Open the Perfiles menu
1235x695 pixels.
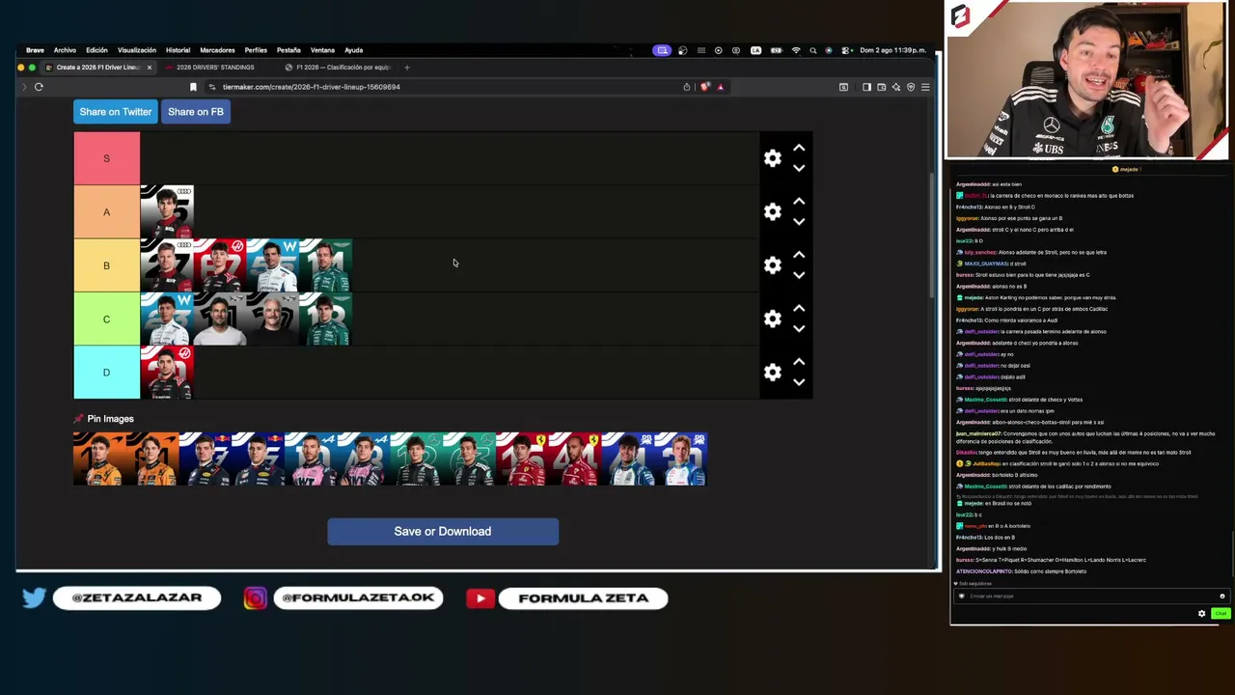[x=256, y=50]
